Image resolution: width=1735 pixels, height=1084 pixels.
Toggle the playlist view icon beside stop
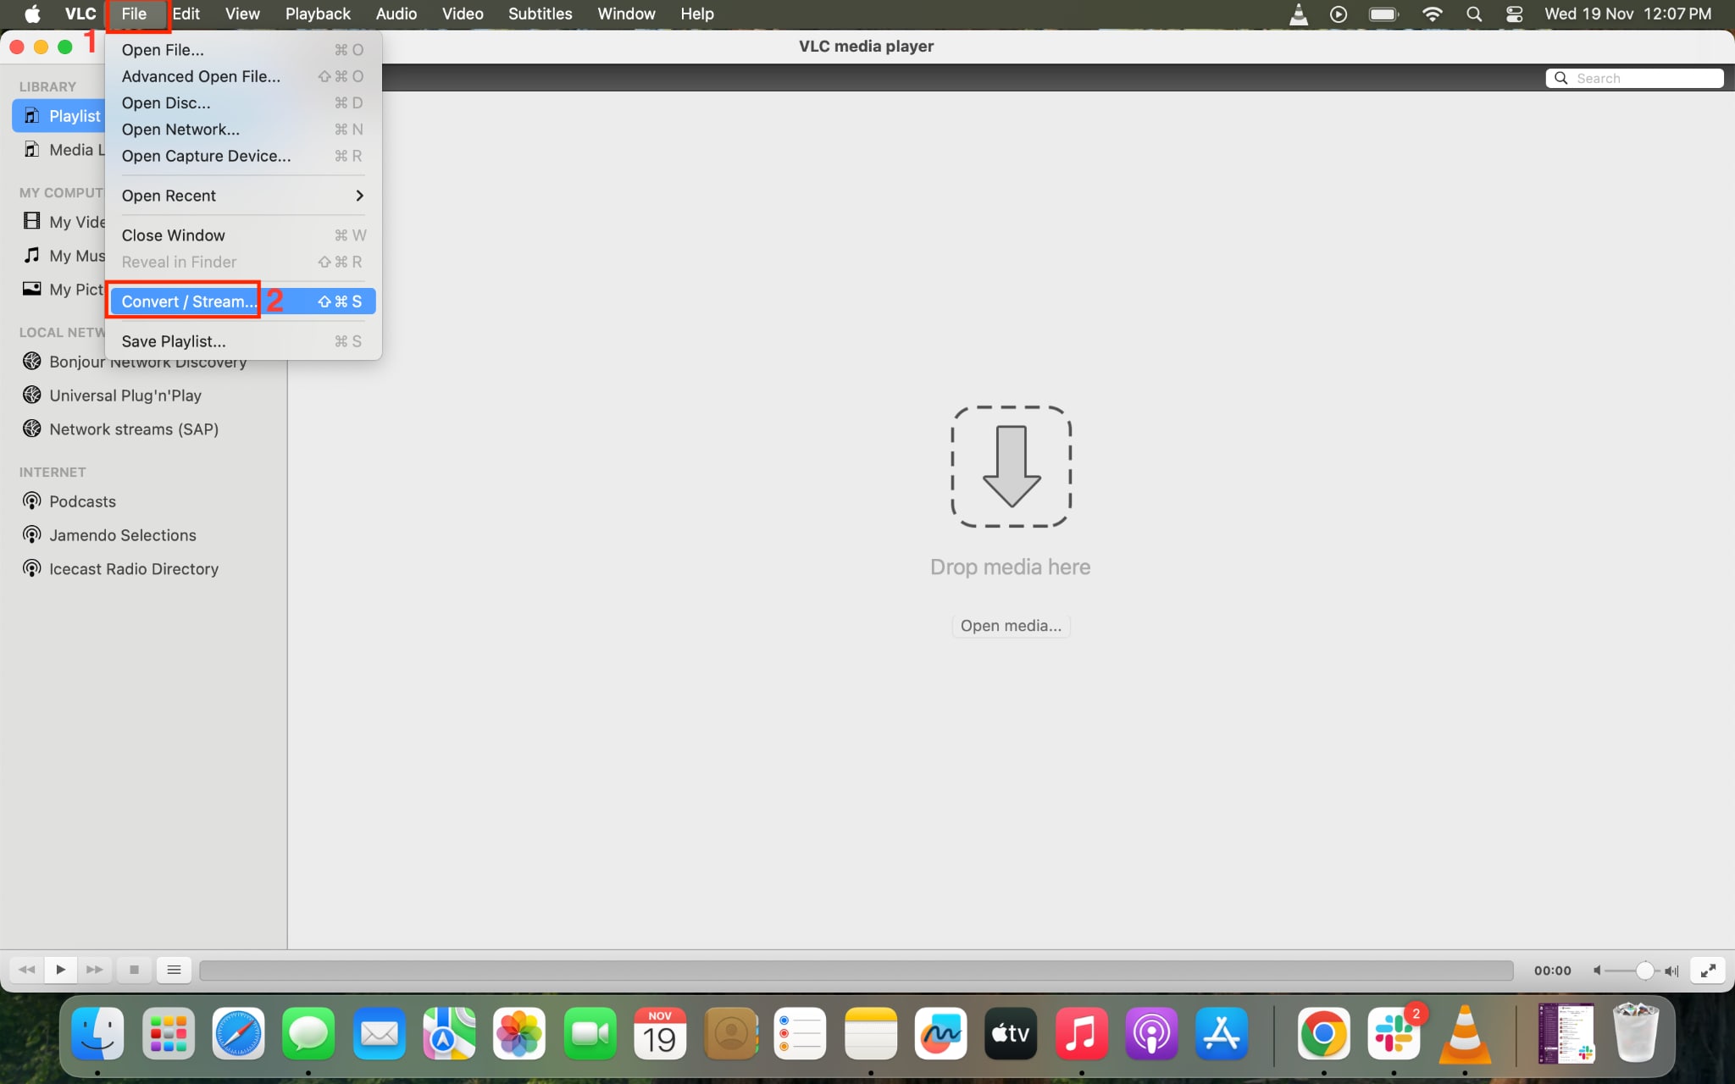[175, 969]
